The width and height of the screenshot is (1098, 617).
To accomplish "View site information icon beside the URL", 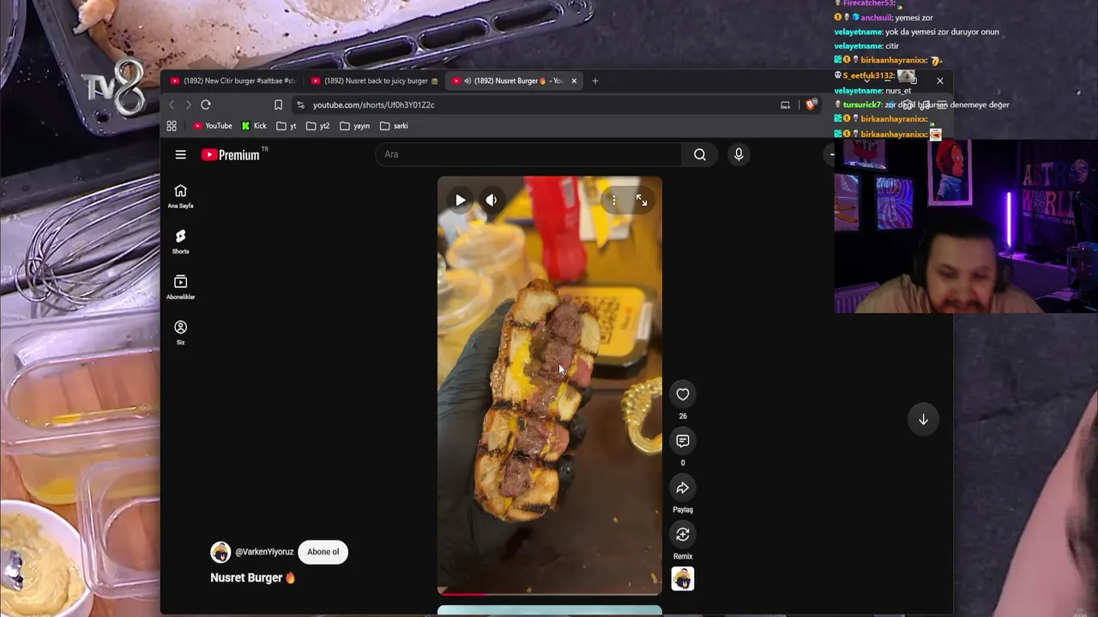I will pyautogui.click(x=300, y=105).
